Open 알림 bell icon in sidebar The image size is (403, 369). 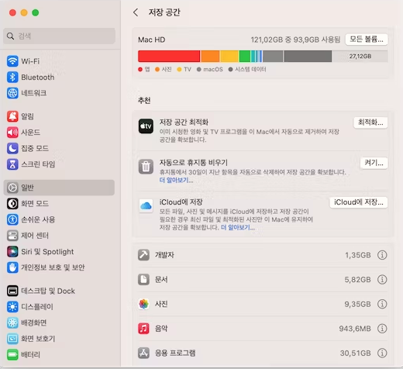click(x=12, y=116)
